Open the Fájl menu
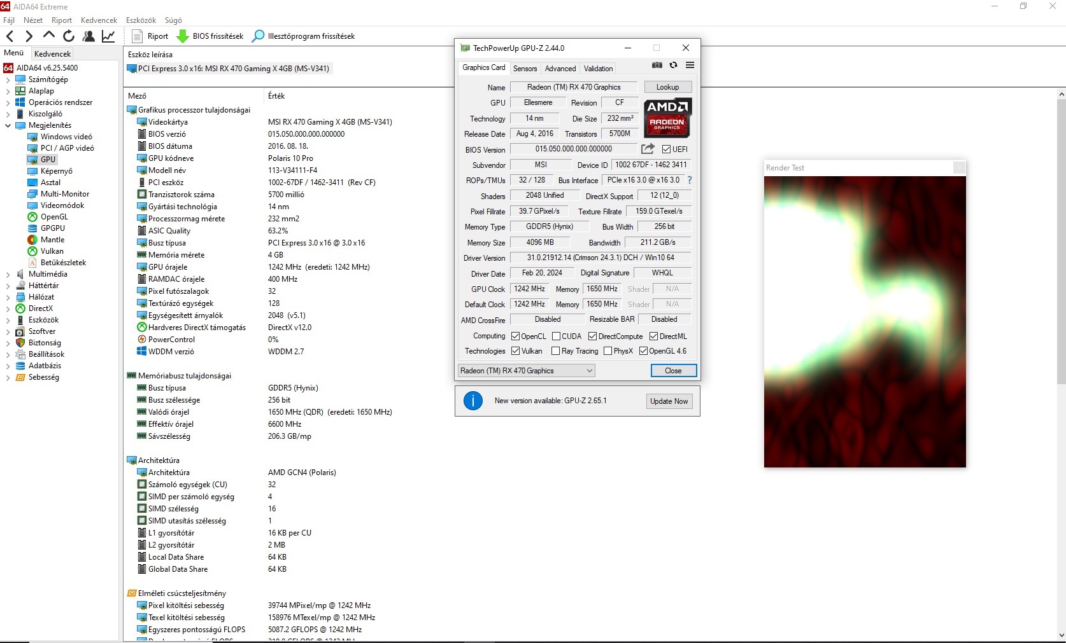Screen dimensions: 1066x643 pyautogui.click(x=9, y=20)
